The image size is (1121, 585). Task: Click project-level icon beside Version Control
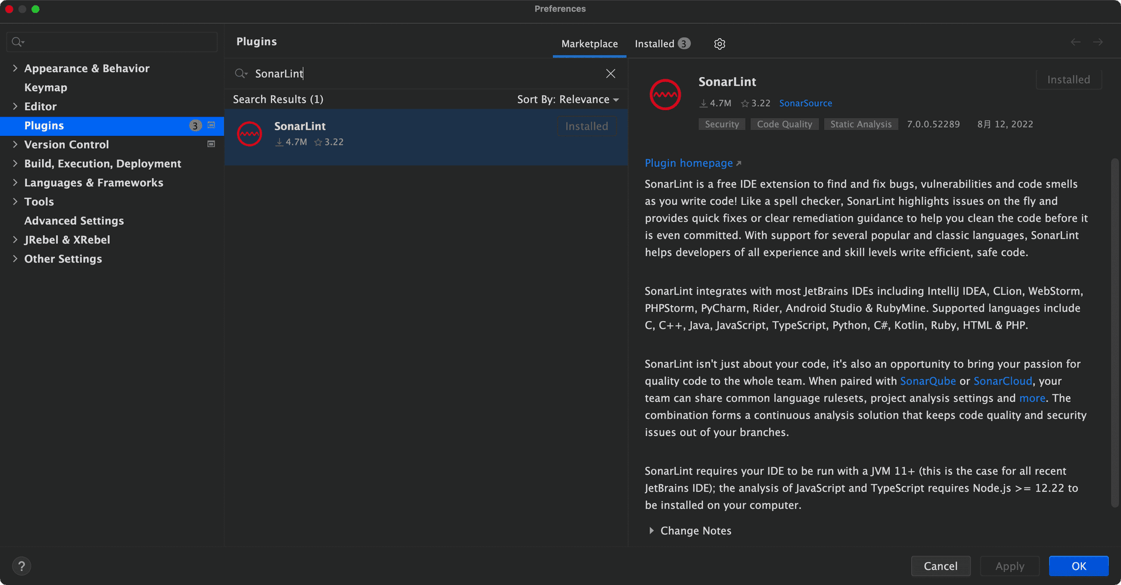211,144
